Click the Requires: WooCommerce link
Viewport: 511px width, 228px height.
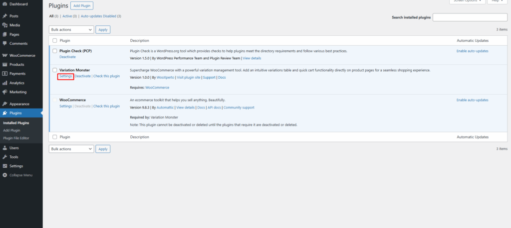pyautogui.click(x=157, y=88)
